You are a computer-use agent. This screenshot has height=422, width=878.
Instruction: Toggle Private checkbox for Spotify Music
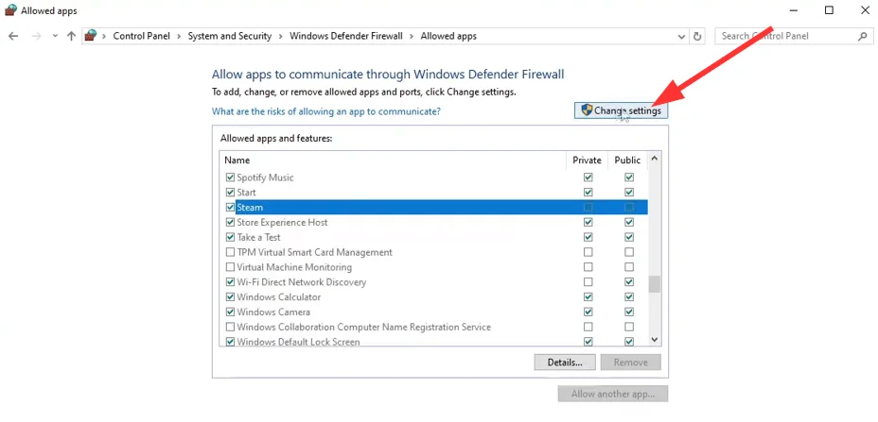(588, 177)
